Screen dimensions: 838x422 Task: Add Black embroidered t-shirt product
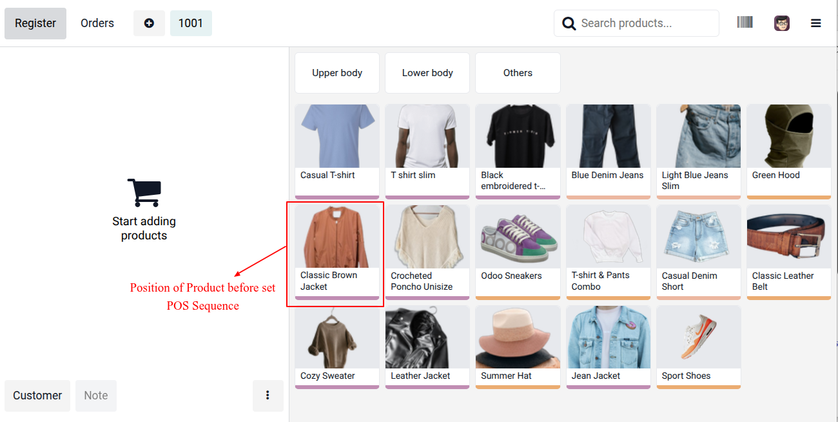coord(518,152)
